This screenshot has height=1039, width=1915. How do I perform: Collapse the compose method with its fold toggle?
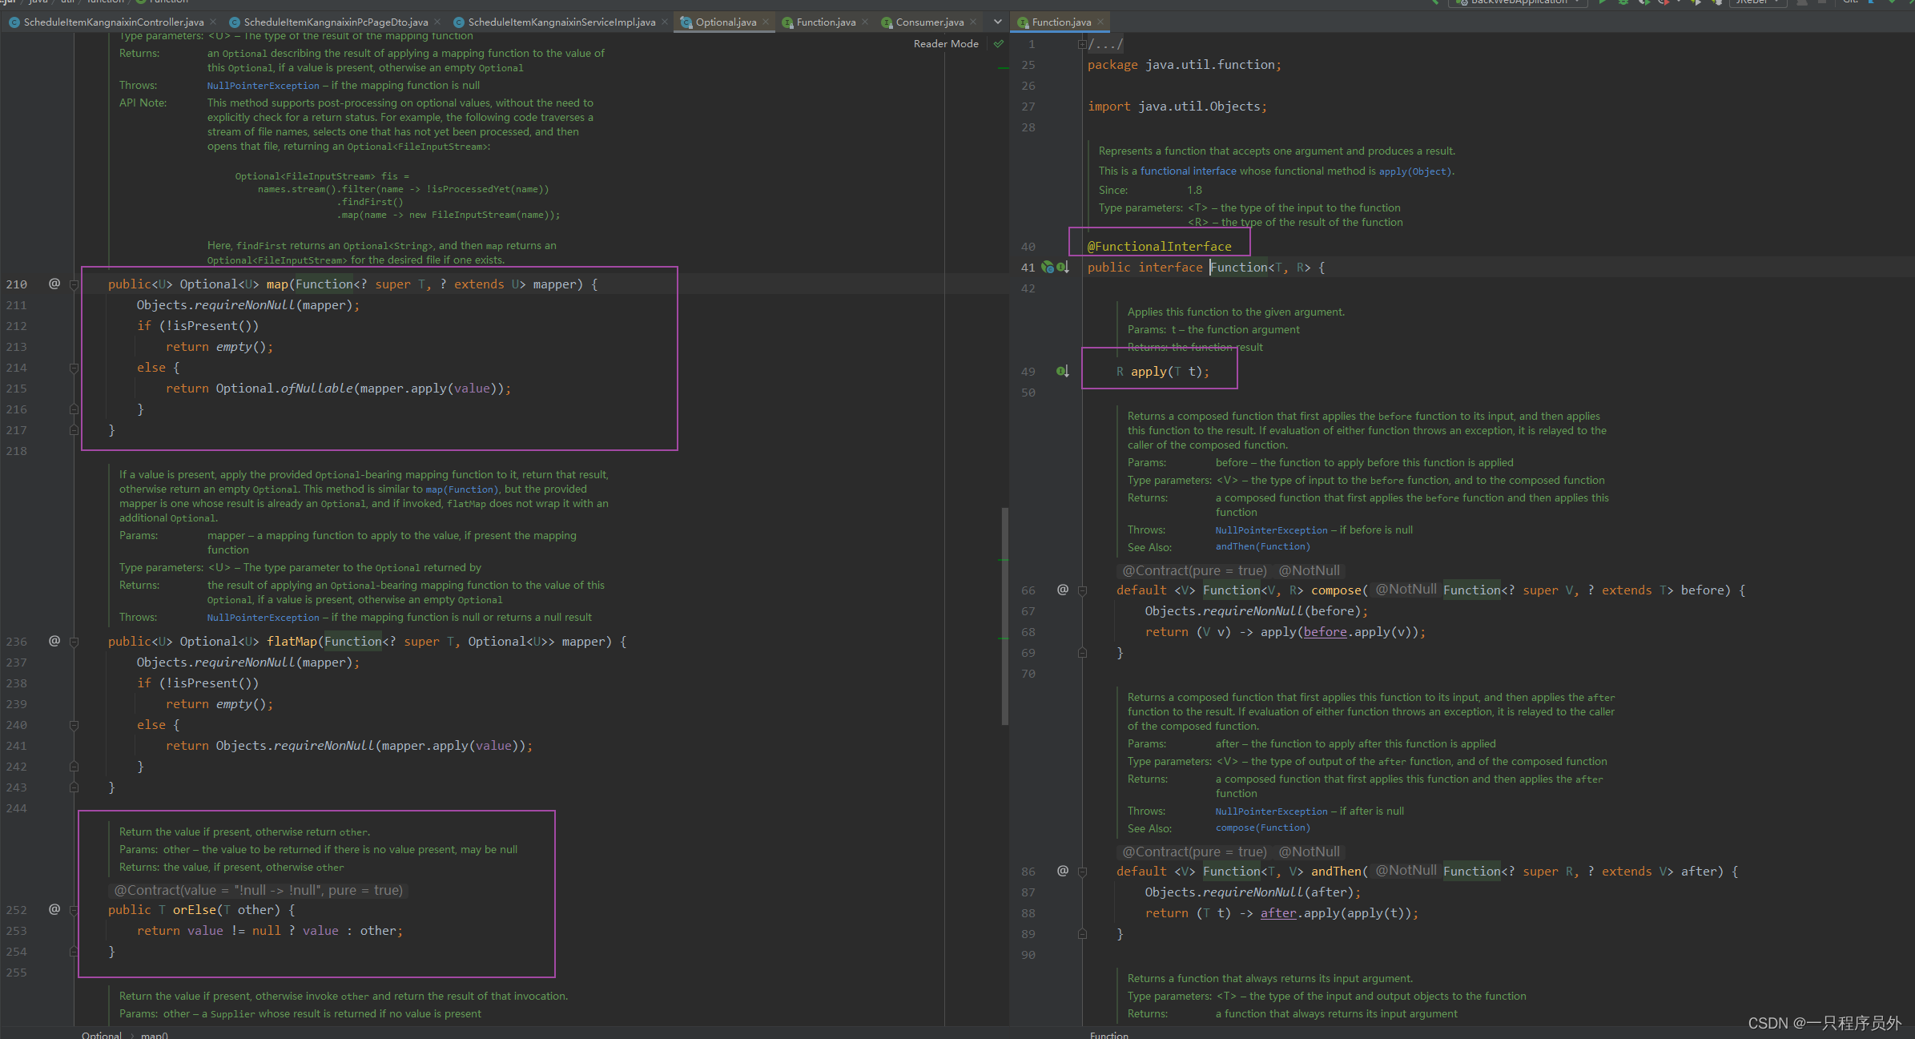tap(1082, 590)
